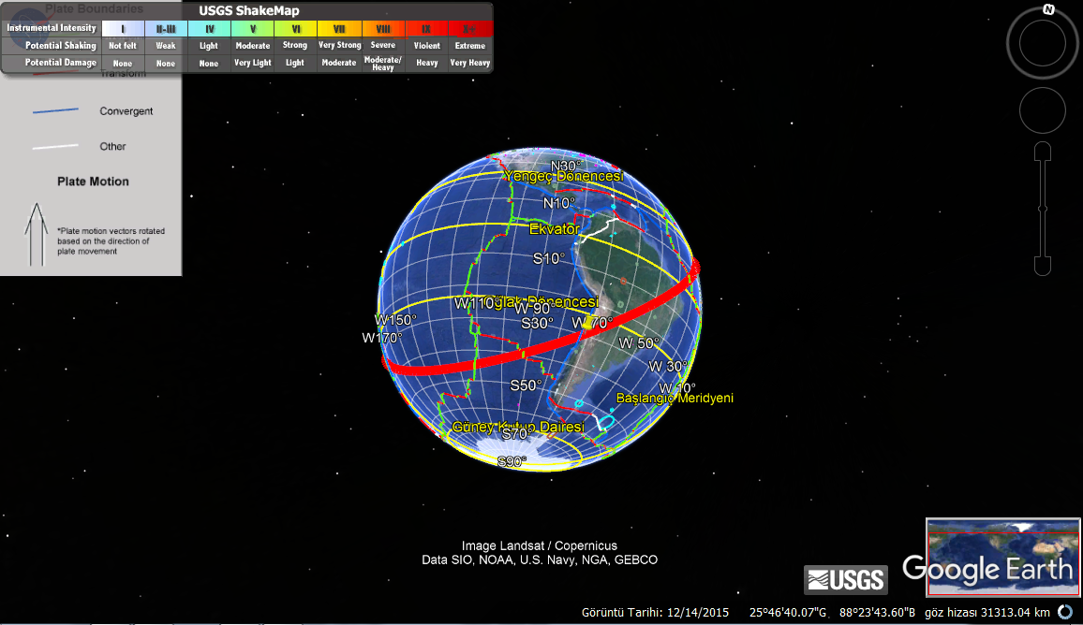
Task: Click intensity IX red color cell
Action: [x=426, y=28]
